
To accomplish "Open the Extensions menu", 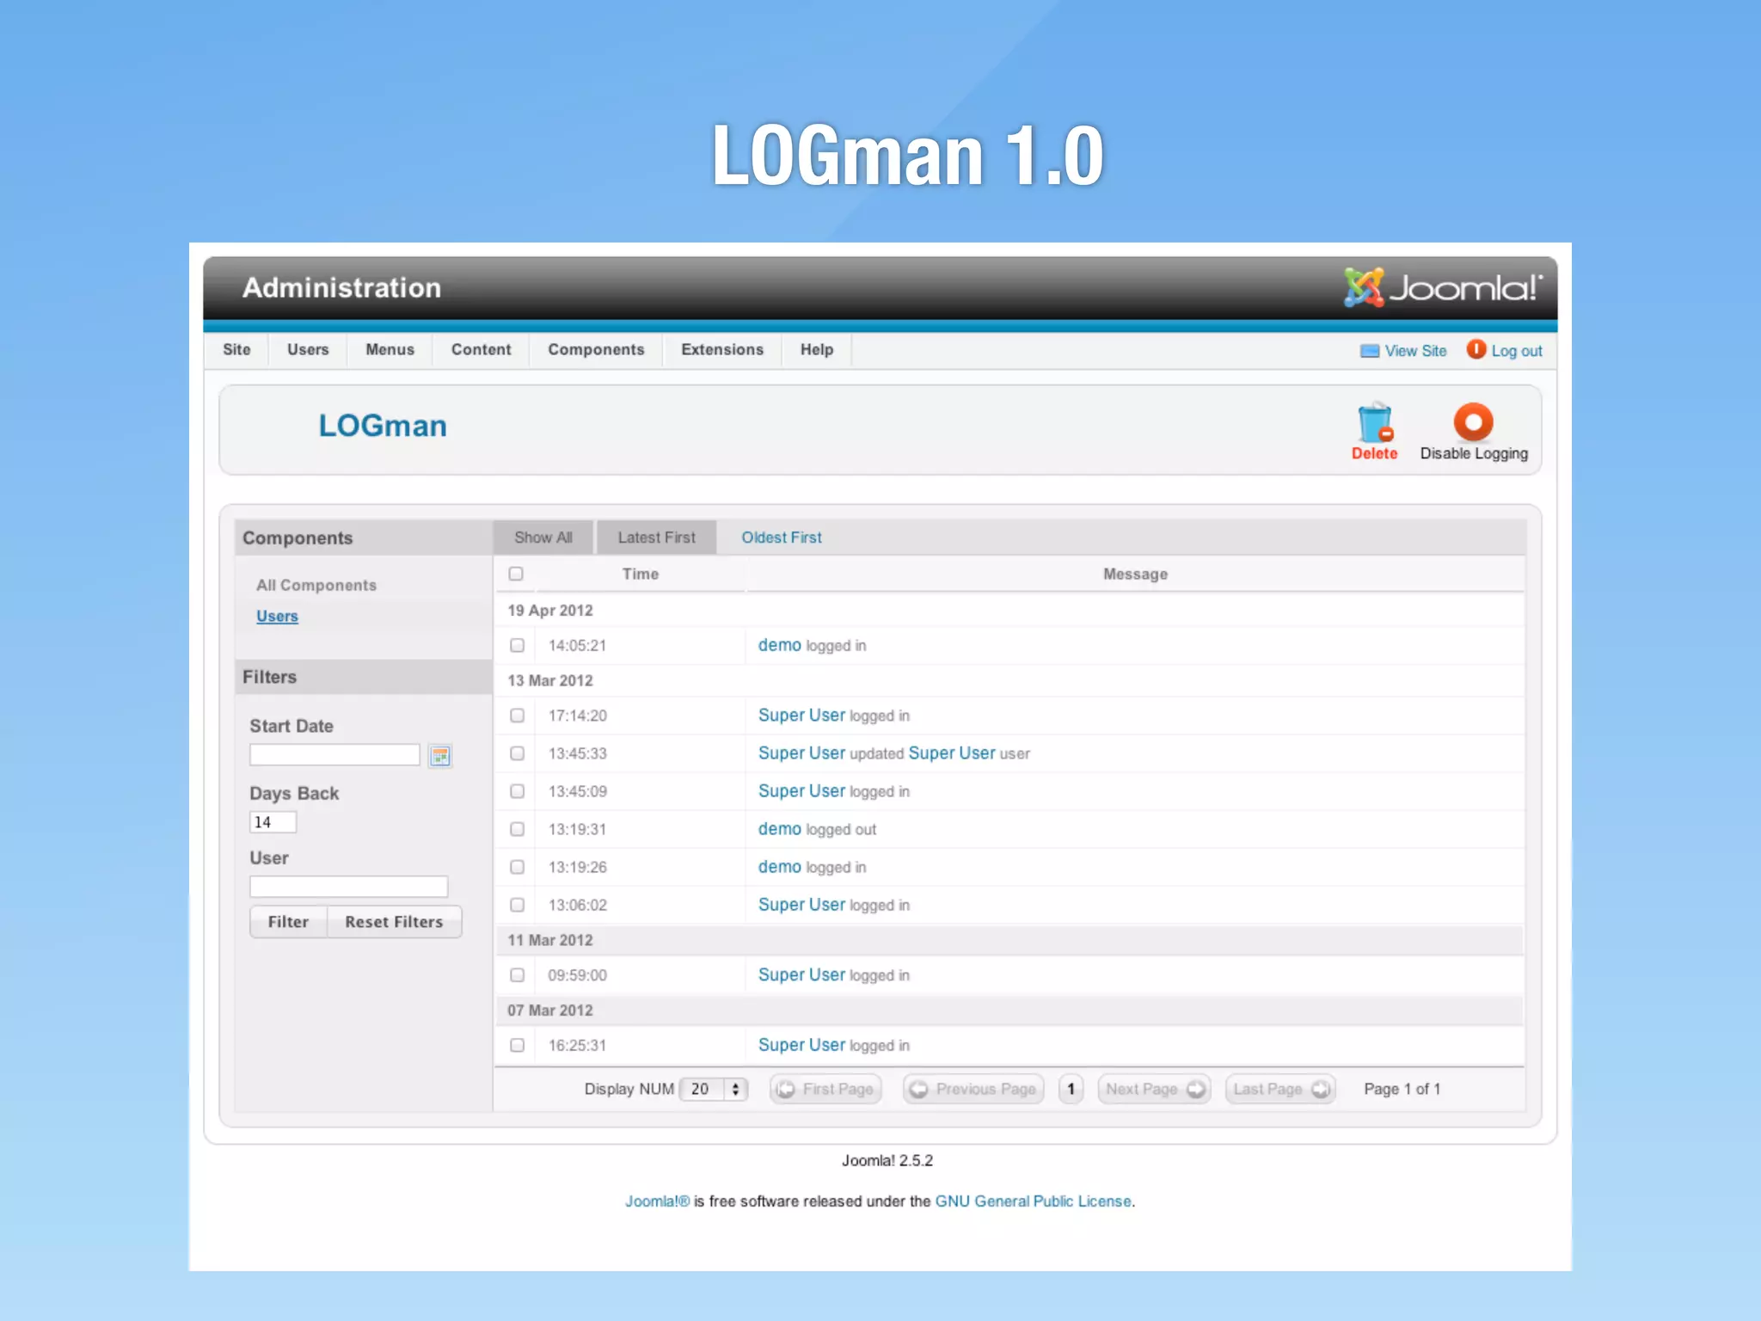I will point(722,350).
